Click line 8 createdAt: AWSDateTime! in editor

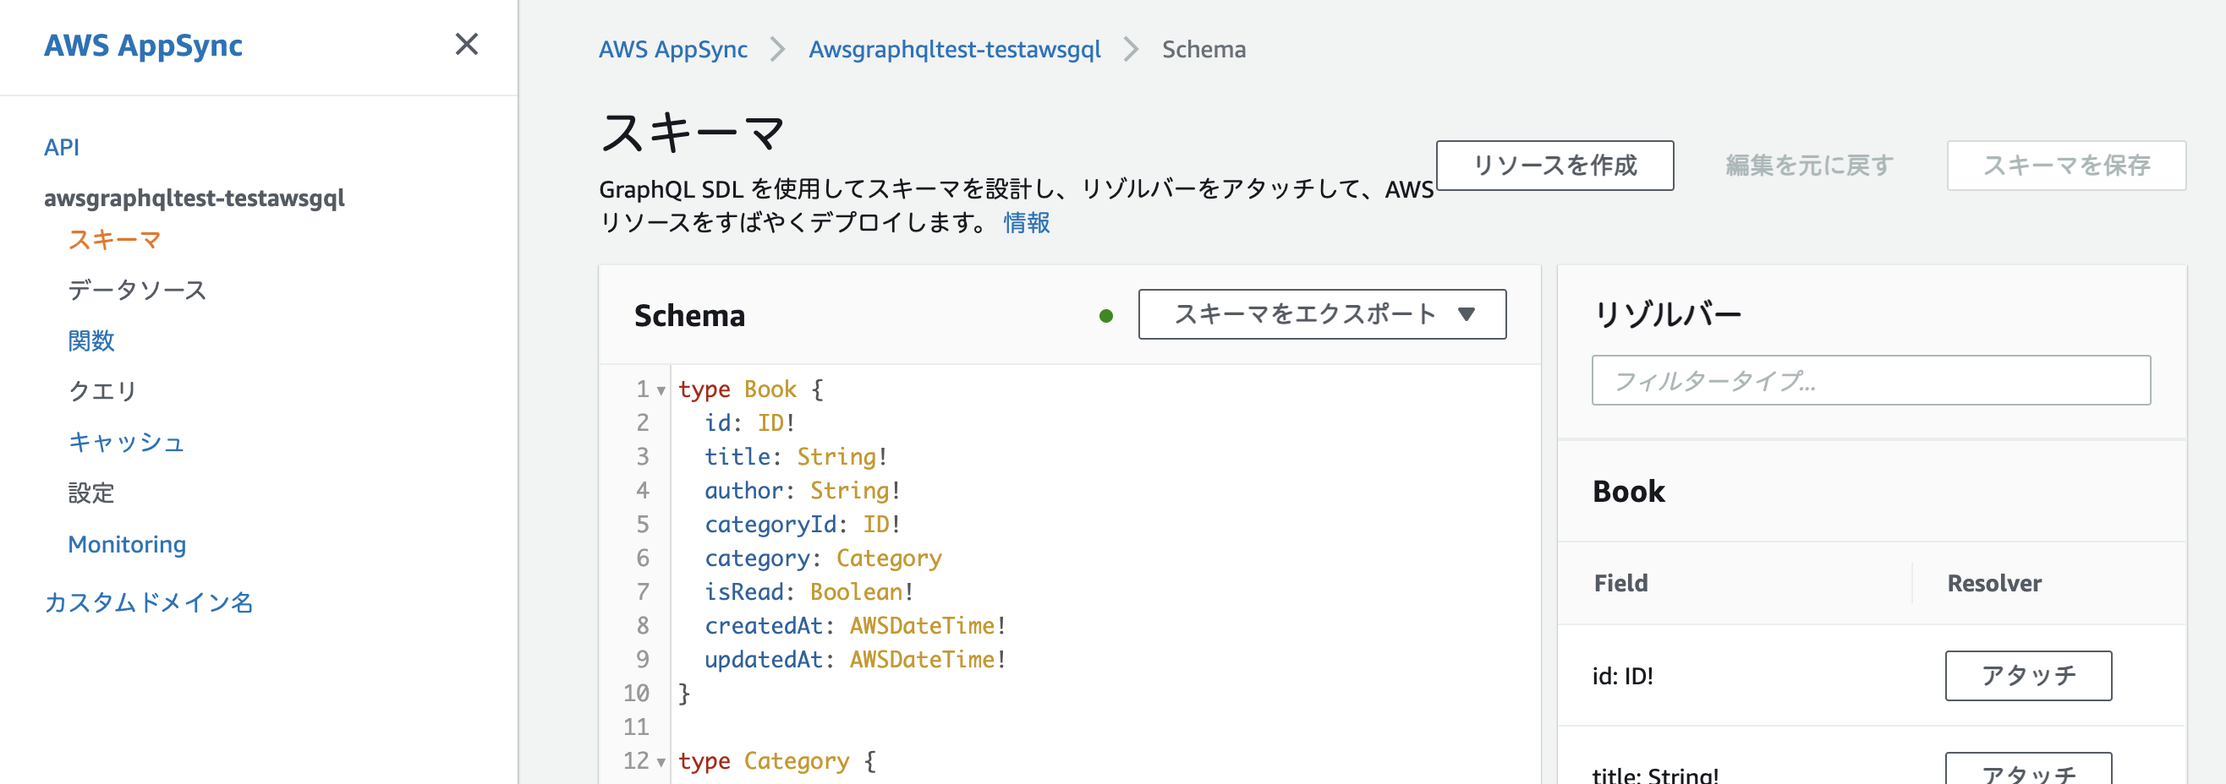(x=856, y=625)
